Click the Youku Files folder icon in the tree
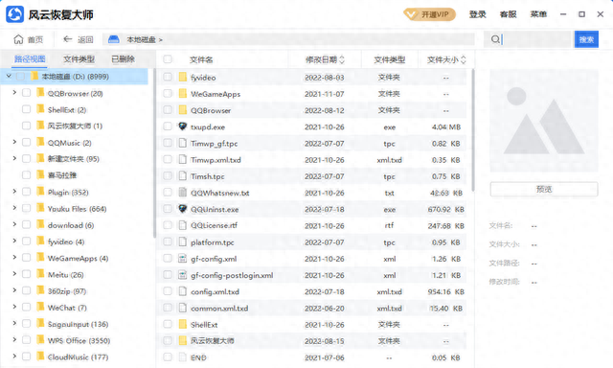This screenshot has width=613, height=368. coord(40,208)
